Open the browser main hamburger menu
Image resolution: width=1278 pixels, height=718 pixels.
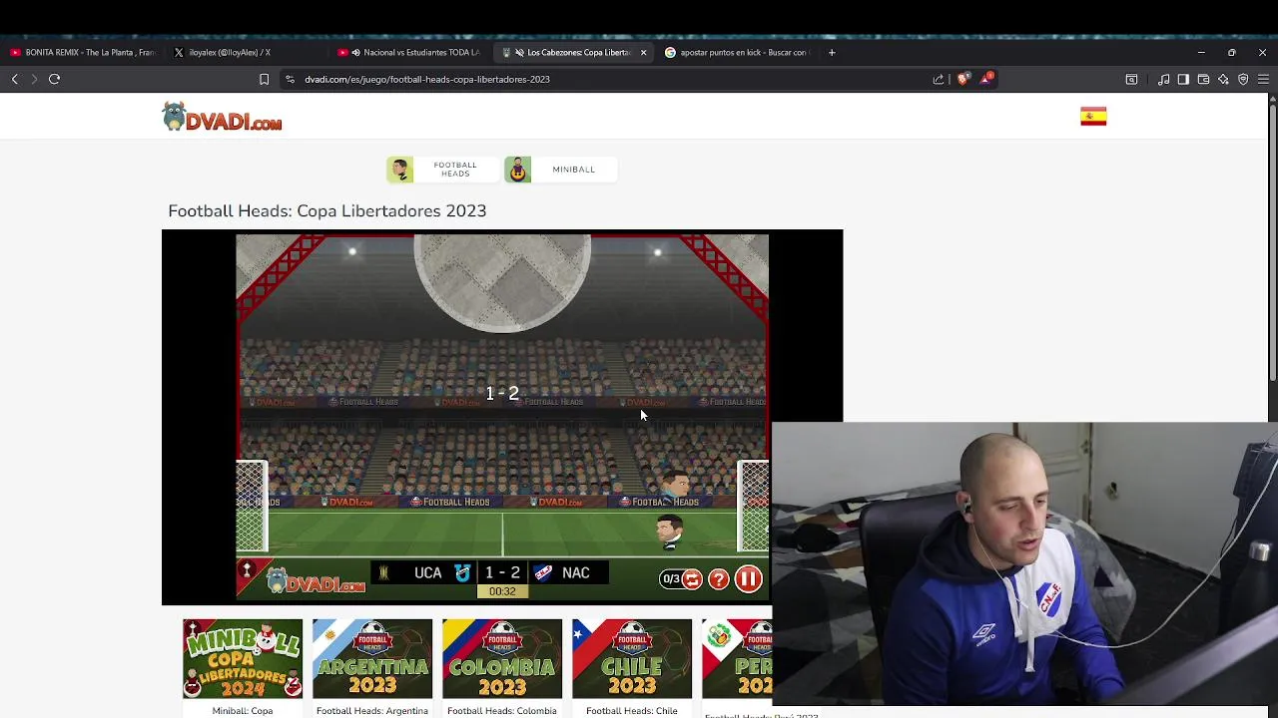coord(1263,79)
